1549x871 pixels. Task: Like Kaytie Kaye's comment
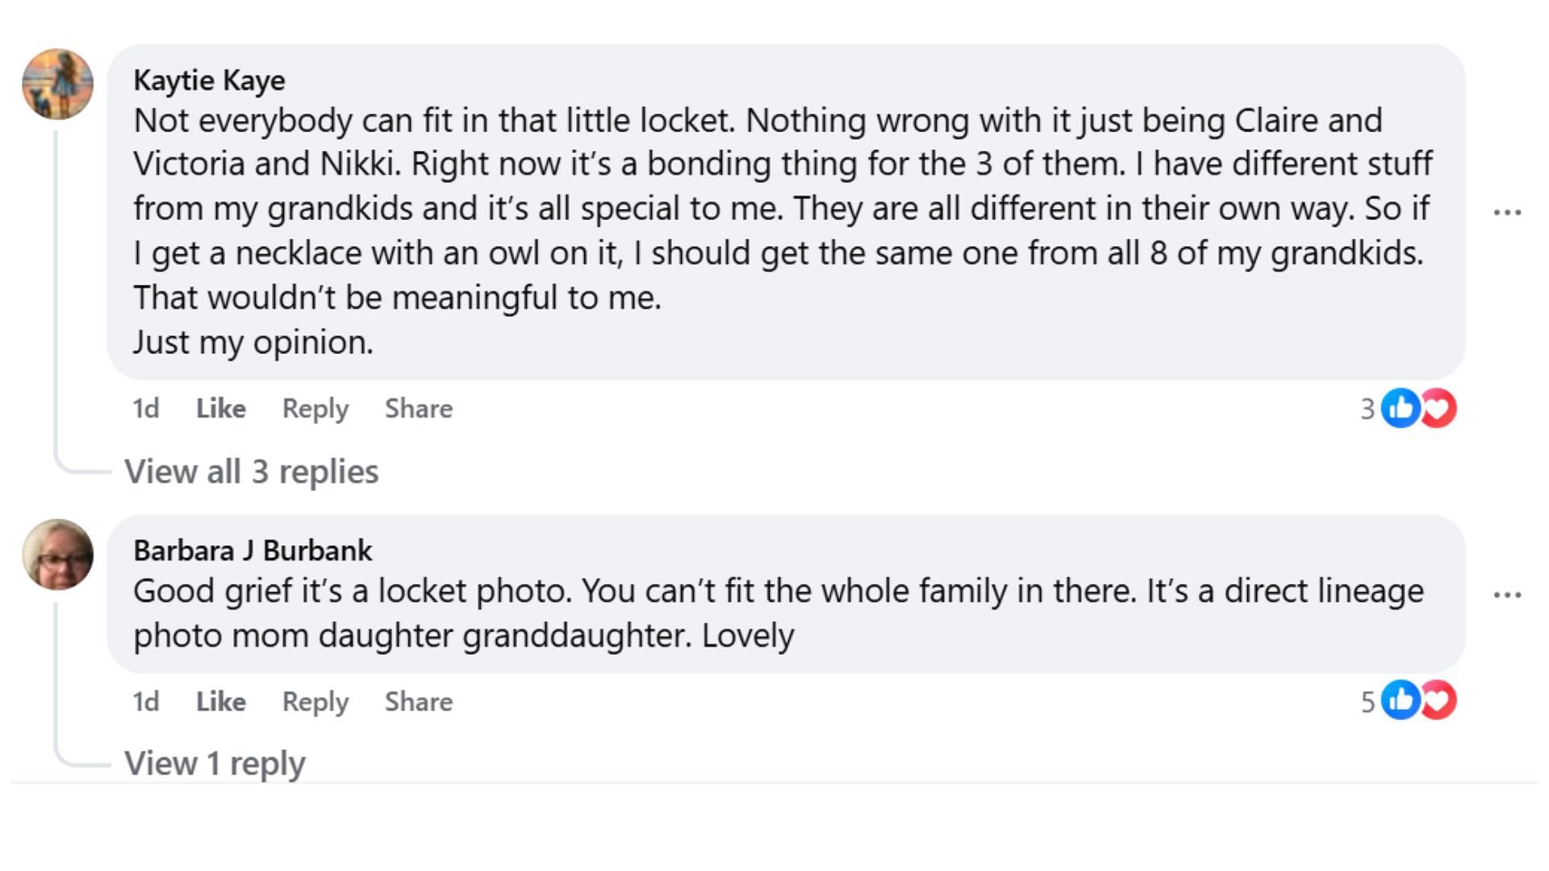(x=220, y=408)
